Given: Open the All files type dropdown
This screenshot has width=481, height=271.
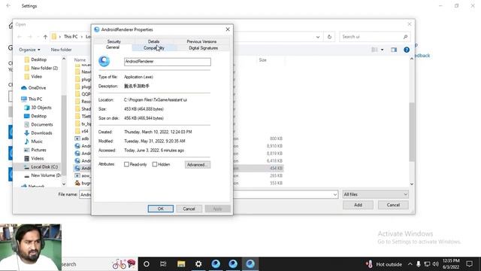Looking at the screenshot, I should [x=375, y=194].
